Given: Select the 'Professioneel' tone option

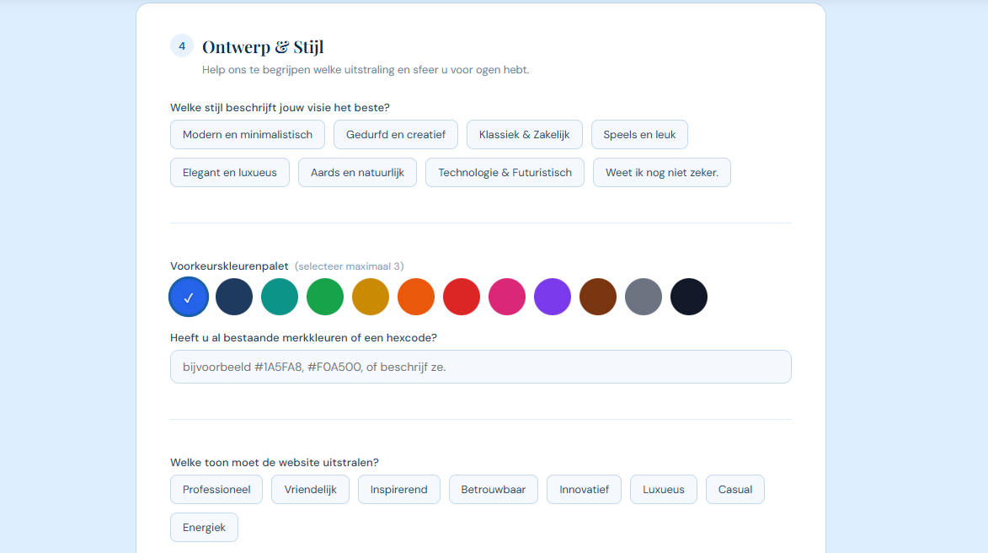Looking at the screenshot, I should [x=216, y=489].
